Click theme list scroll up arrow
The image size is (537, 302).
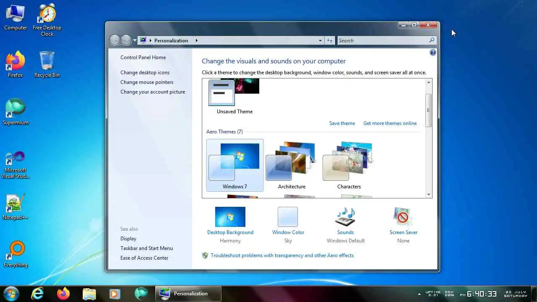(x=428, y=82)
